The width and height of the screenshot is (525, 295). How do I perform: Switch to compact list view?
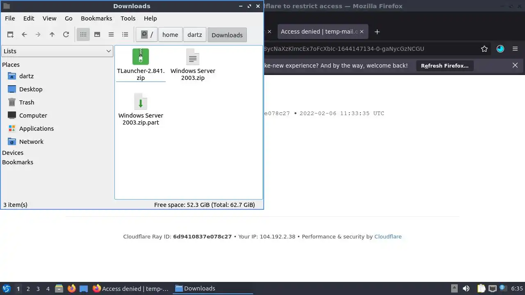pos(111,35)
